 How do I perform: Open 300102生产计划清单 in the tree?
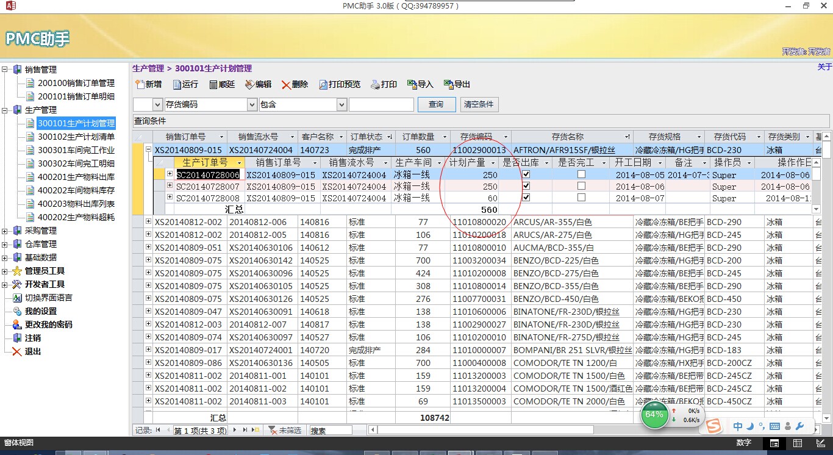pos(76,137)
